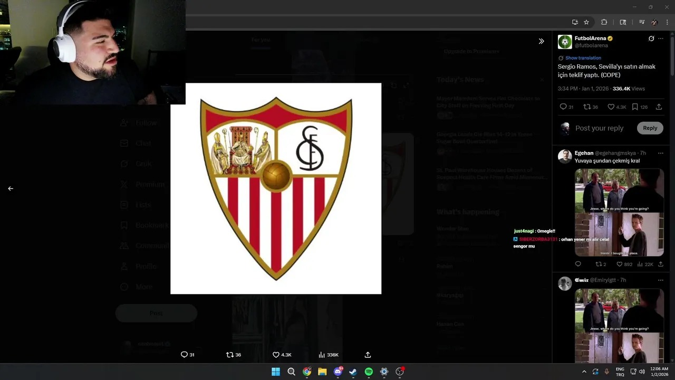This screenshot has width=675, height=380.
Task: Open Spotify from taskbar
Action: (369, 372)
